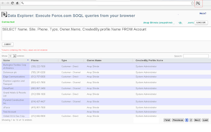Click phone number (336) 222-7000
Screen dimensions: 211x132
[38, 66]
